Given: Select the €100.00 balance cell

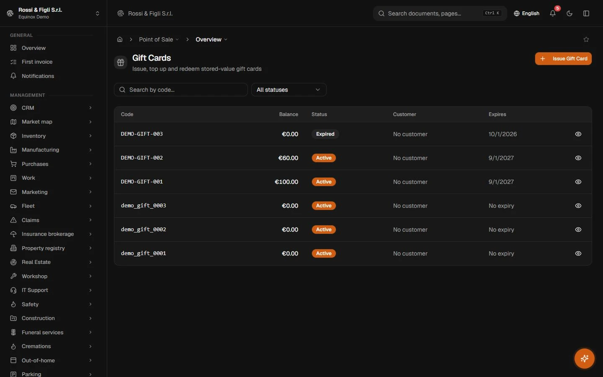Looking at the screenshot, I should [286, 182].
